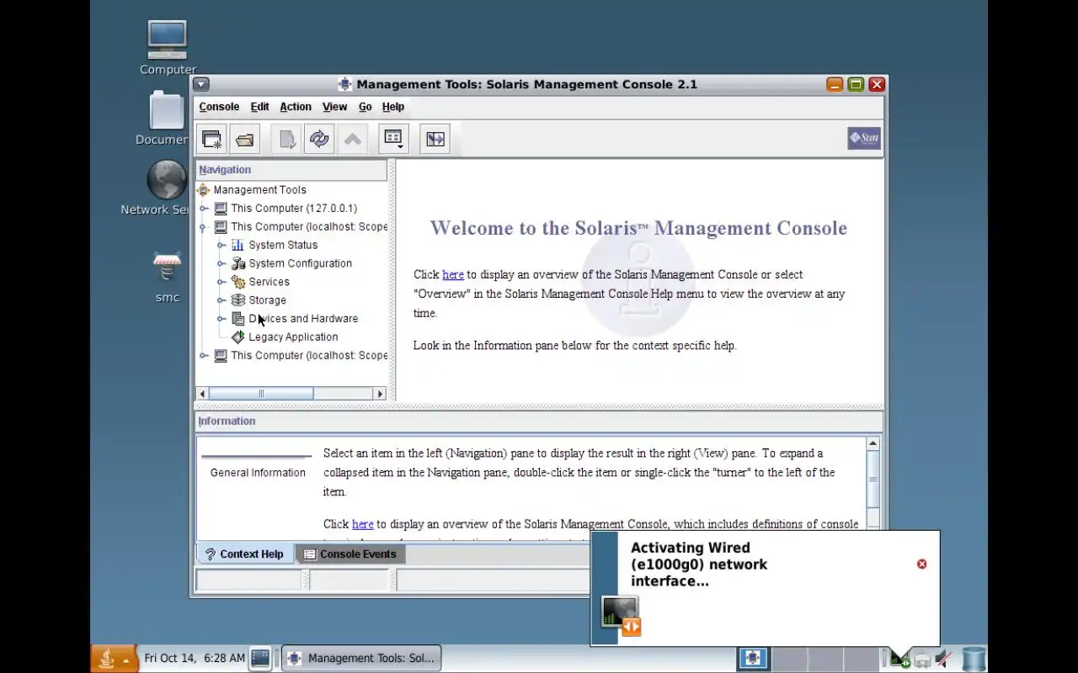Expand the Devices and Hardware node turner
Image resolution: width=1078 pixels, height=673 pixels.
pyautogui.click(x=221, y=320)
